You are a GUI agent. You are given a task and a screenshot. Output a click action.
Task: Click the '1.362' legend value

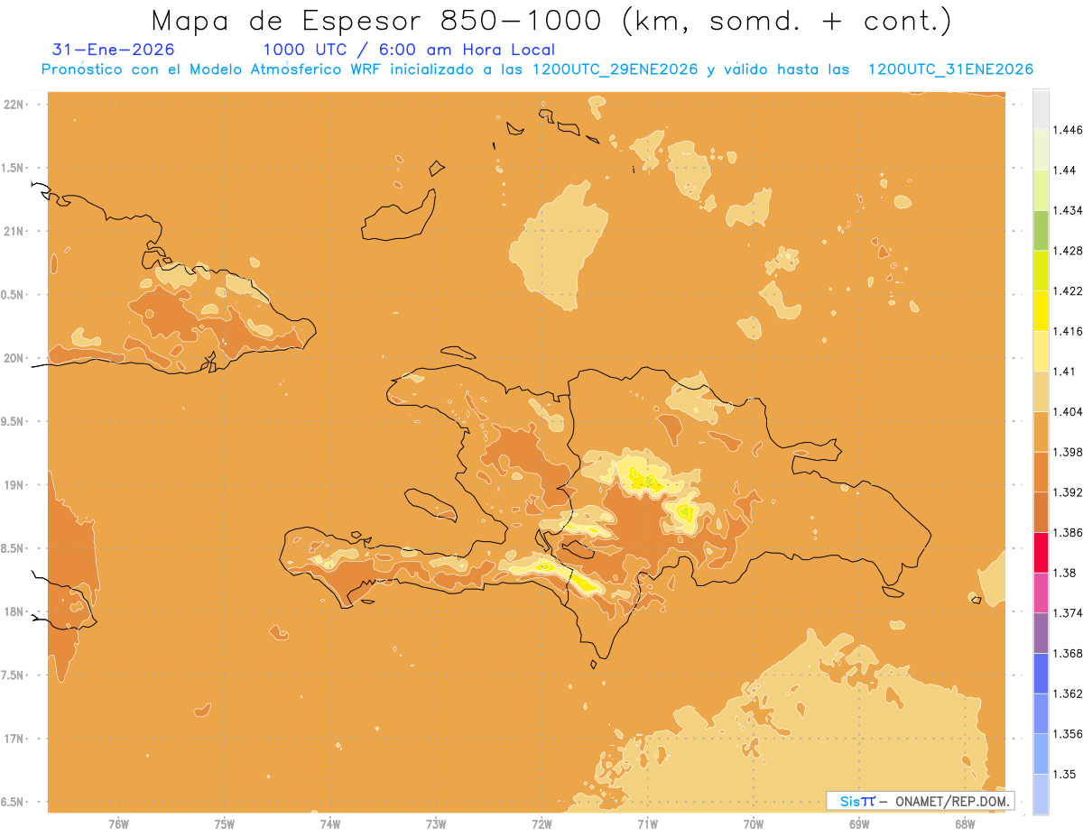click(1067, 694)
